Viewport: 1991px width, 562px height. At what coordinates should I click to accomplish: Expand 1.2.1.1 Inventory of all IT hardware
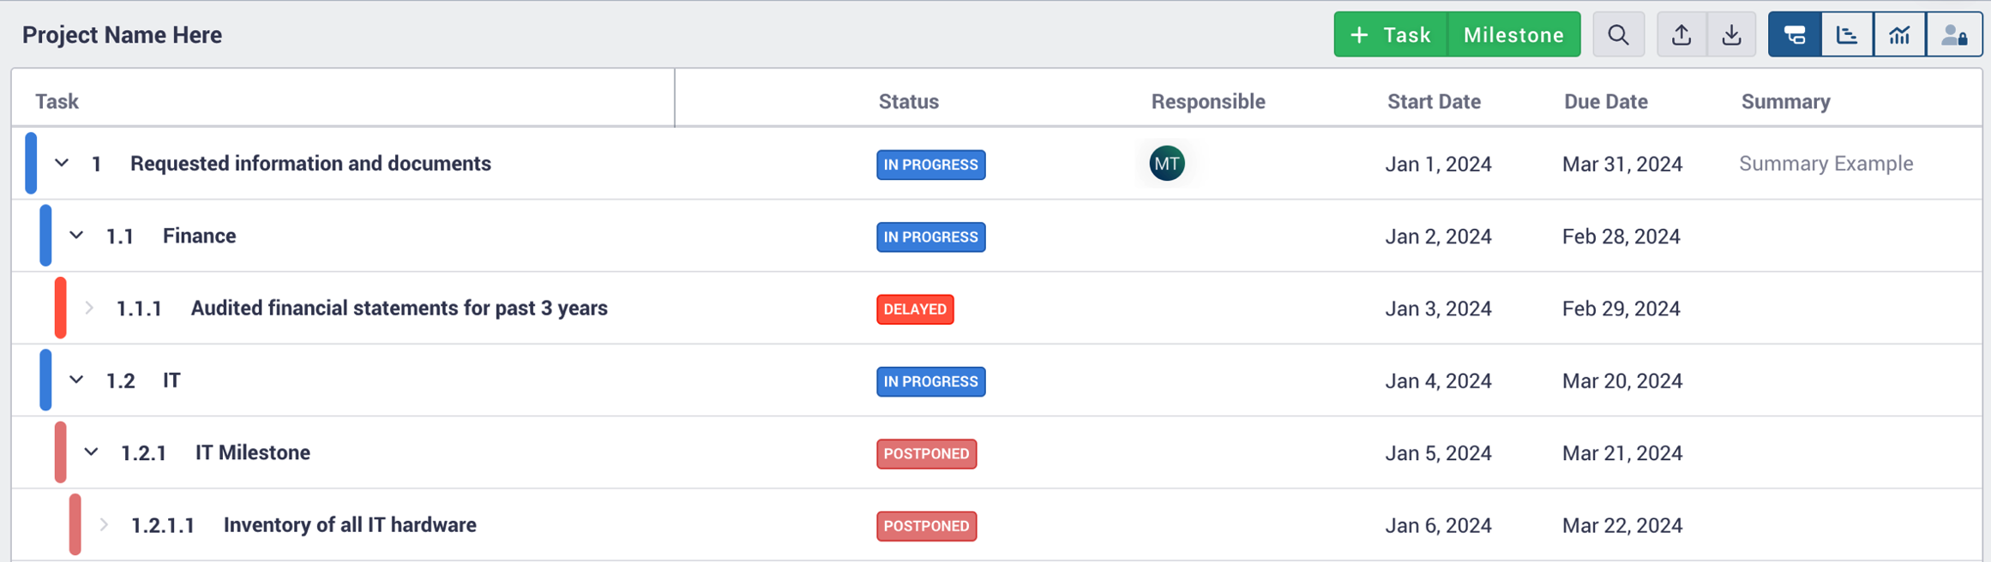point(104,524)
